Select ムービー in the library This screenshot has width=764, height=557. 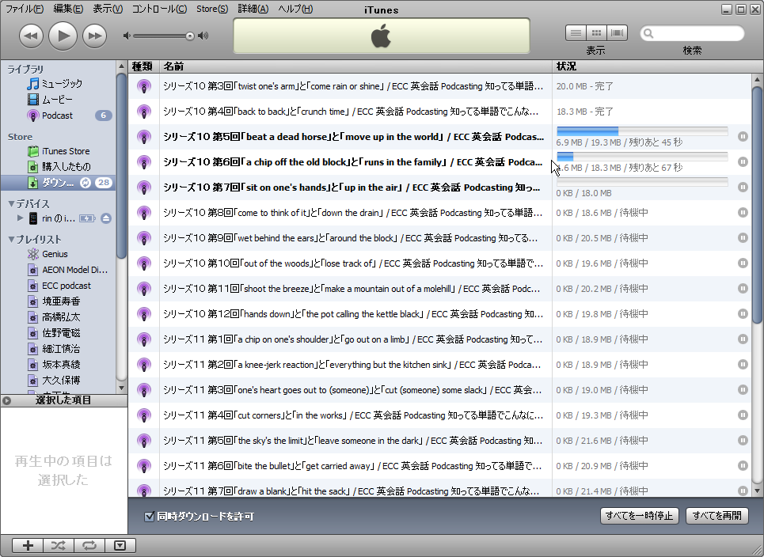(58, 100)
